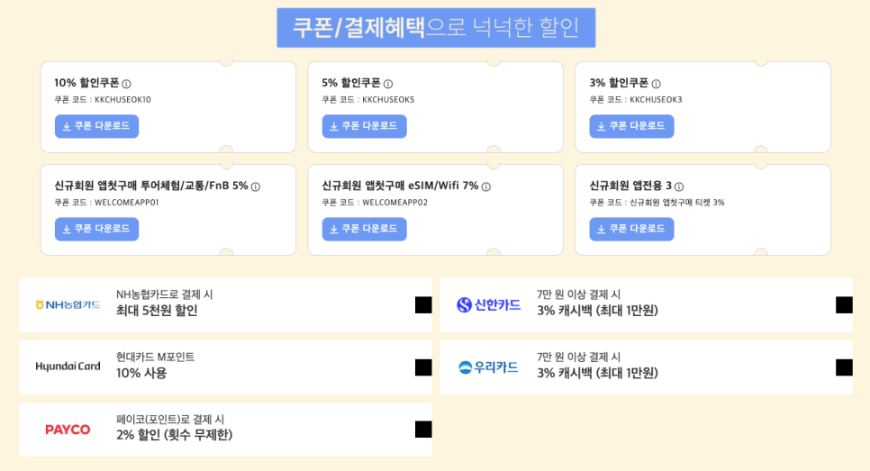Open info icon for eSIM/Wifi 7% coupon
This screenshot has height=471, width=870.
486,187
